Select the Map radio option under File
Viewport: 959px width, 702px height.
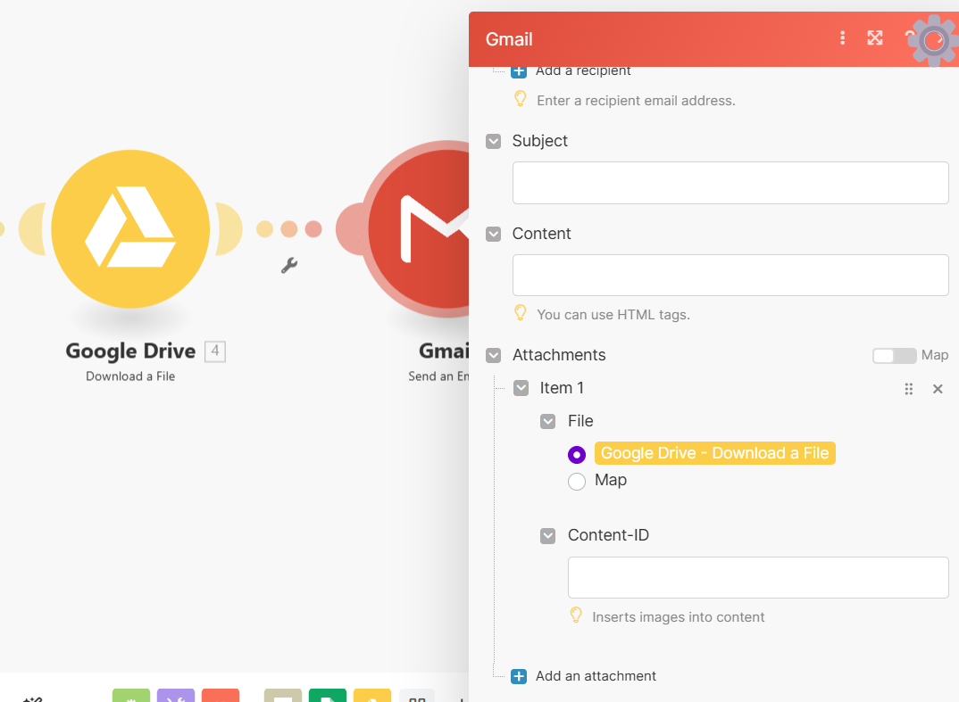pyautogui.click(x=577, y=482)
